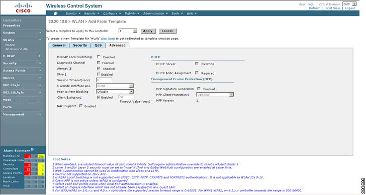Viewport: 366px width, 195px height.
Task: Toggle IPv6 Enabled checkbox
Action: pos(99,74)
